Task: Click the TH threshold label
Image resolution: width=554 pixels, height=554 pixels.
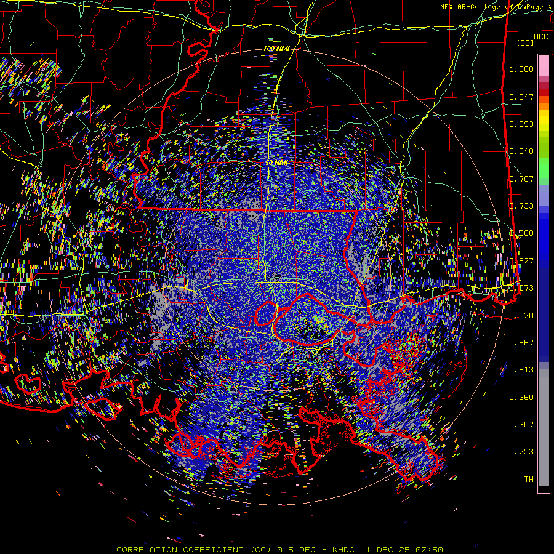Action: [x=529, y=480]
